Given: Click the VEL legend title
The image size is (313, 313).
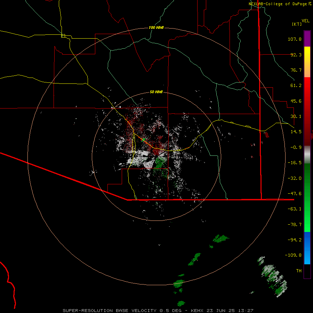Looking at the screenshot, I should click(x=305, y=21).
